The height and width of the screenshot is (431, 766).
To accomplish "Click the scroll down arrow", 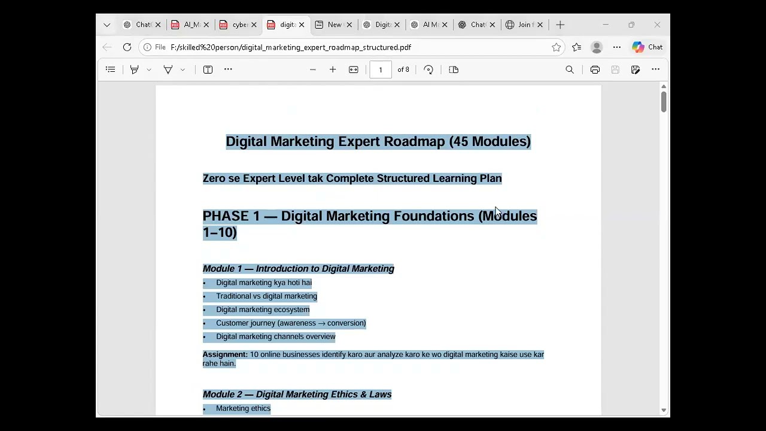I will point(664,411).
